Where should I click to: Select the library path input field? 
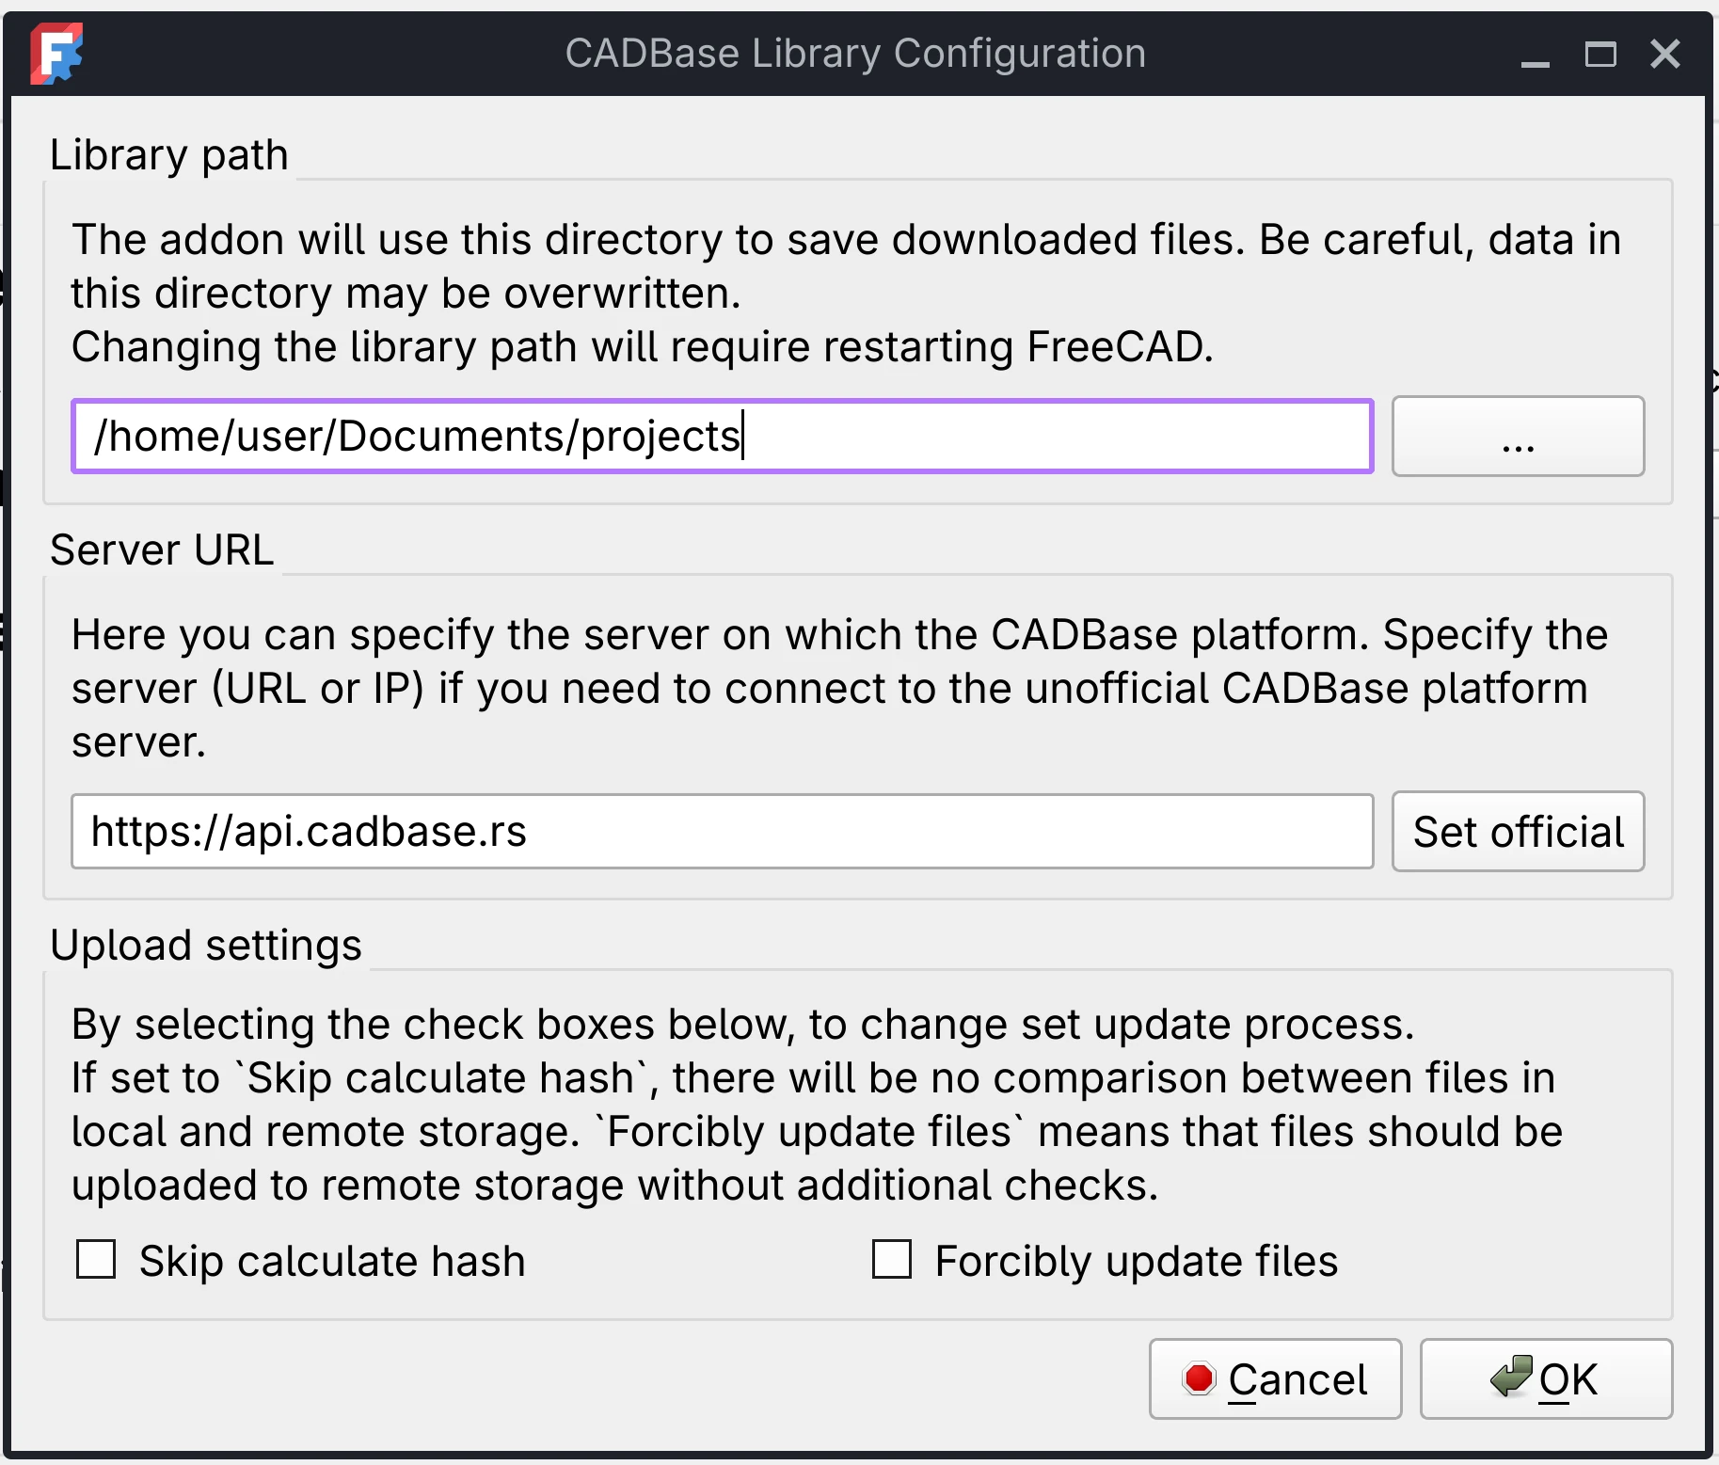coord(722,436)
